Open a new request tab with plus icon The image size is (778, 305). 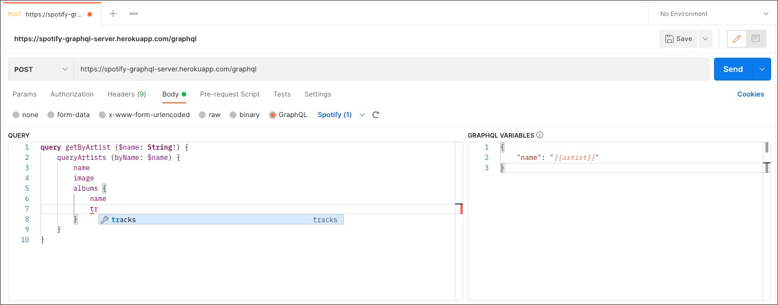113,14
